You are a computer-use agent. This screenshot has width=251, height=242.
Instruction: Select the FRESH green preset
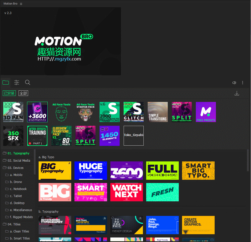162,192
